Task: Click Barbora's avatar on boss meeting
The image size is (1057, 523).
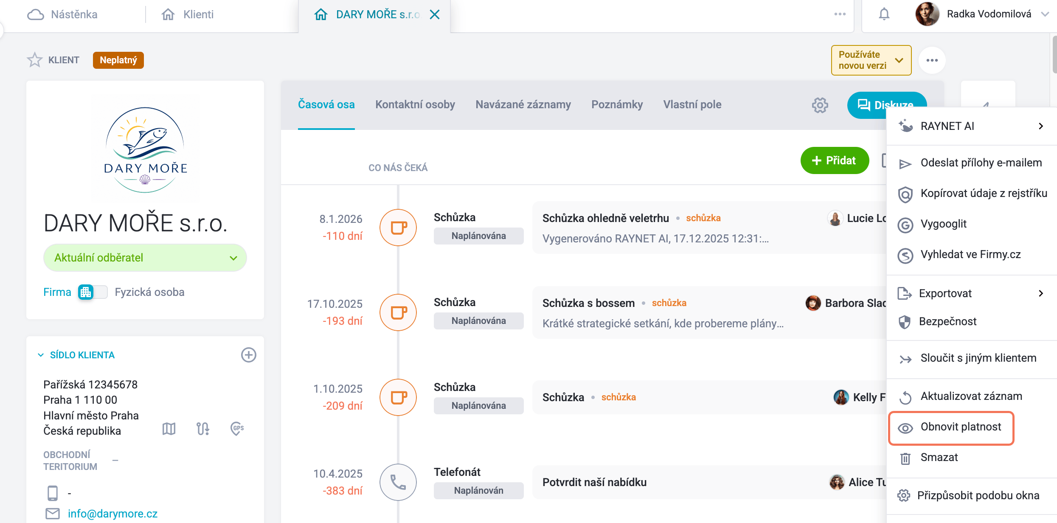Action: click(x=813, y=303)
